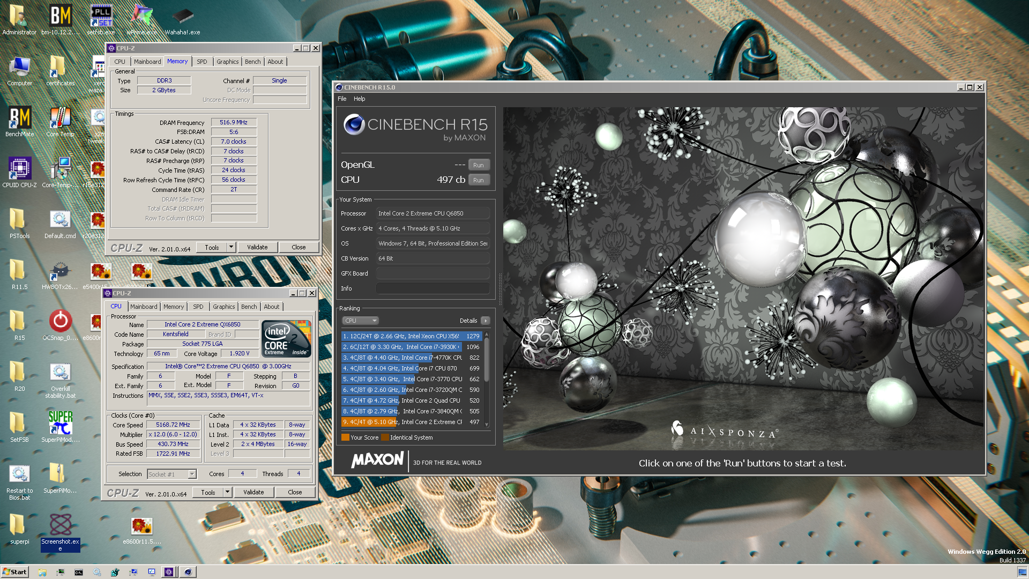Open the SetFSB folder on desktop
This screenshot has height=579, width=1029.
click(19, 427)
